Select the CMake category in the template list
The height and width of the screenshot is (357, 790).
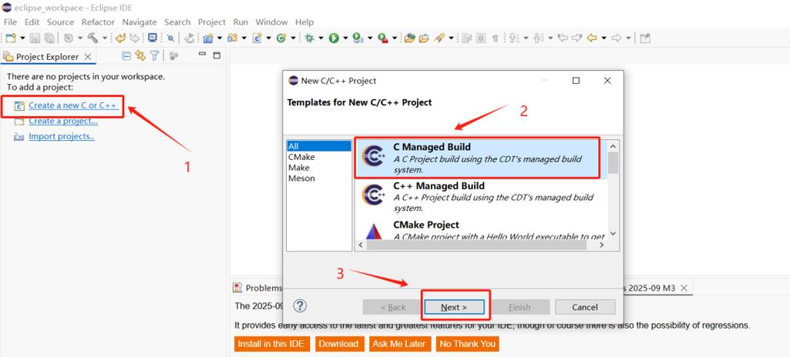coord(319,157)
